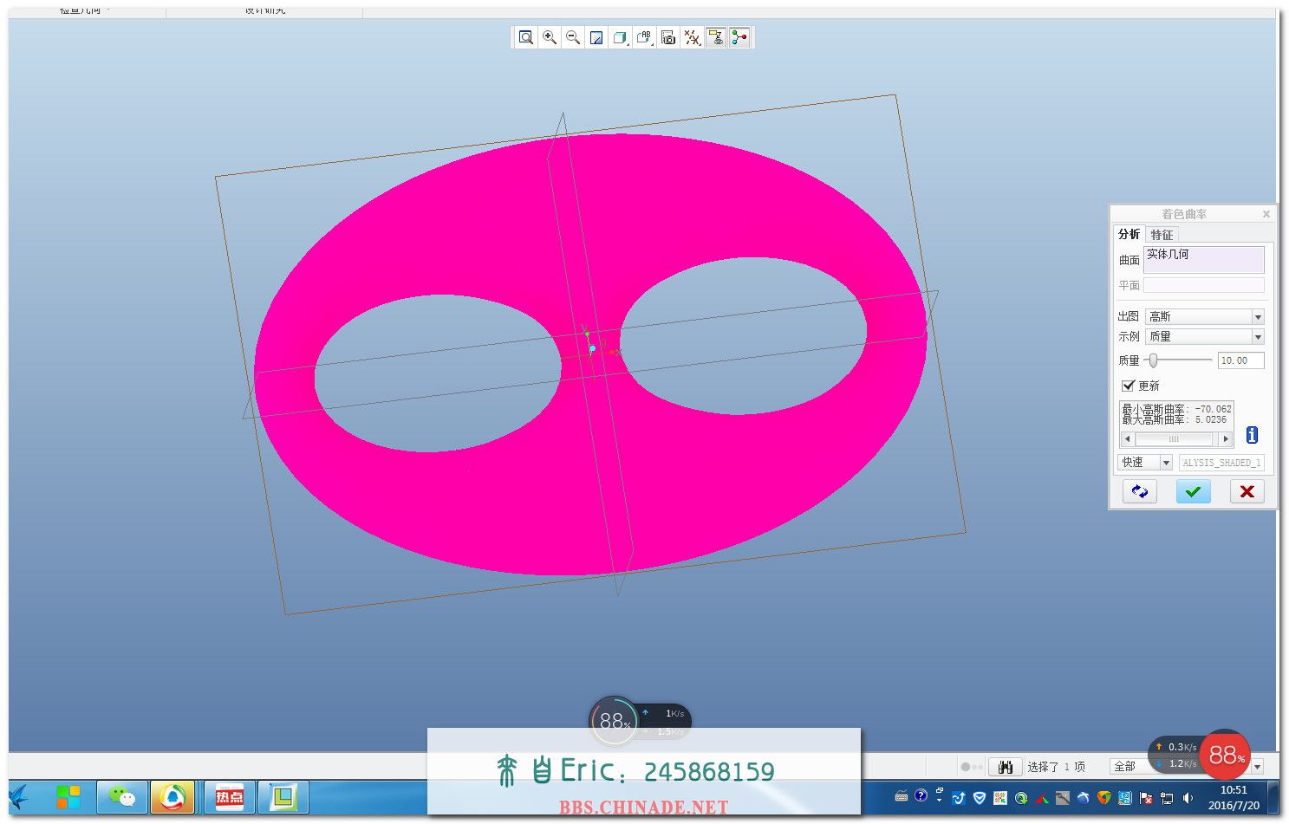This screenshot has width=1289, height=824.
Task: Click the round 88% speed widget
Action: [614, 721]
